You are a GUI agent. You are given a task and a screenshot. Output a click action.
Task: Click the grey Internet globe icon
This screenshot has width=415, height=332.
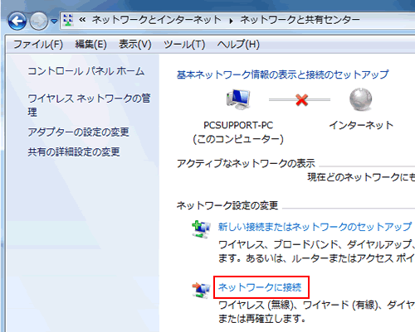click(x=360, y=99)
